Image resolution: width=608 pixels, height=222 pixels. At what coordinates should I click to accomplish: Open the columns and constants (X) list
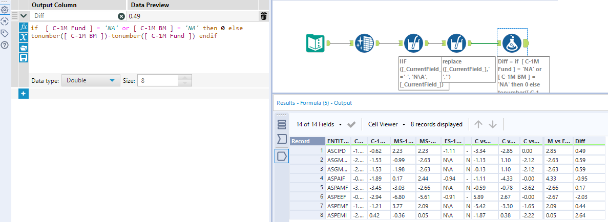(x=23, y=37)
